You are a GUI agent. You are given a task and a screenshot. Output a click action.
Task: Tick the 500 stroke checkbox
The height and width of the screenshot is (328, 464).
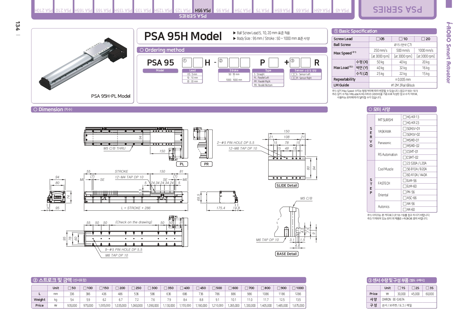coord(214,288)
